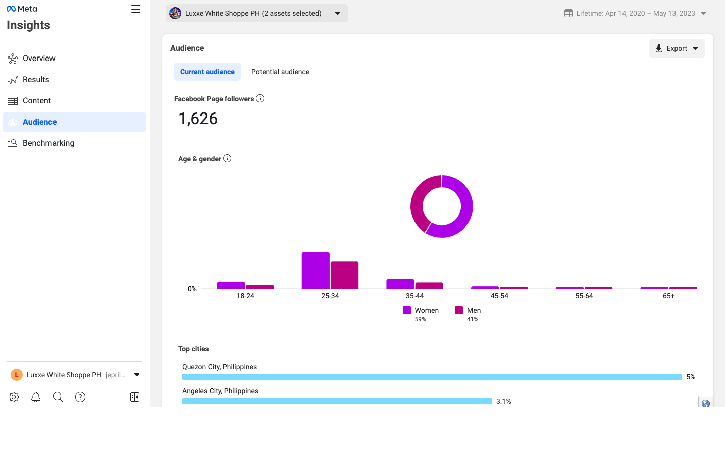This screenshot has height=454, width=727.
Task: Click the Export download icon
Action: click(x=659, y=48)
